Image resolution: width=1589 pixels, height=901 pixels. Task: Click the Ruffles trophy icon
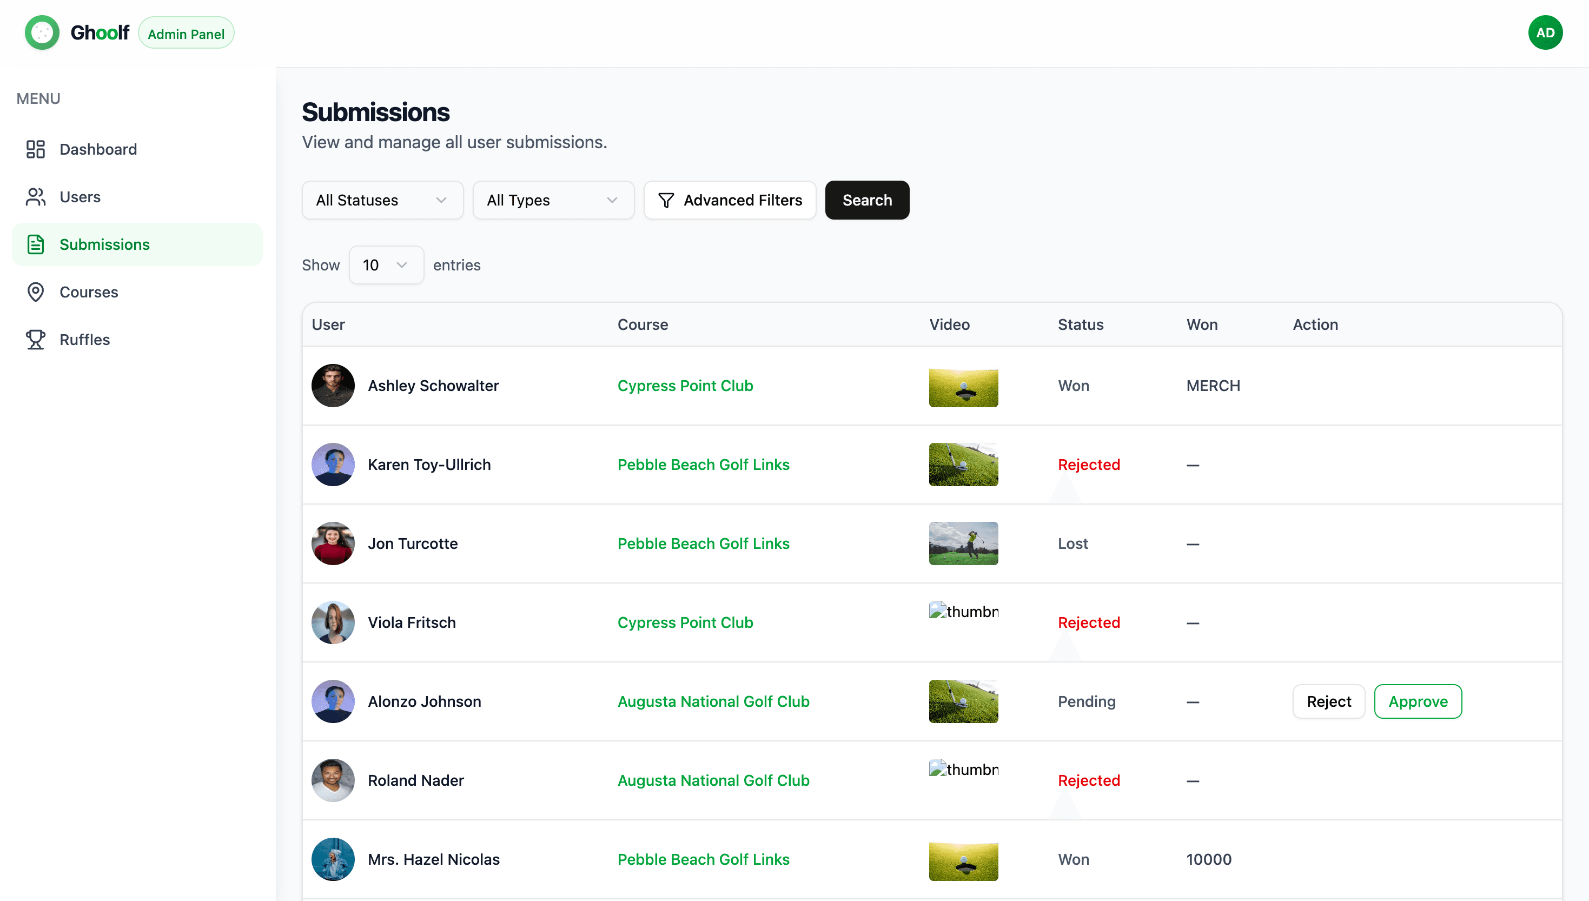coord(35,340)
